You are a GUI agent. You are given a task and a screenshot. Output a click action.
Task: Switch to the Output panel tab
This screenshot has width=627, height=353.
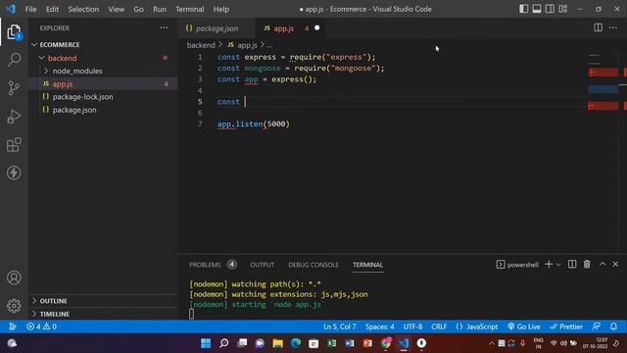262,265
